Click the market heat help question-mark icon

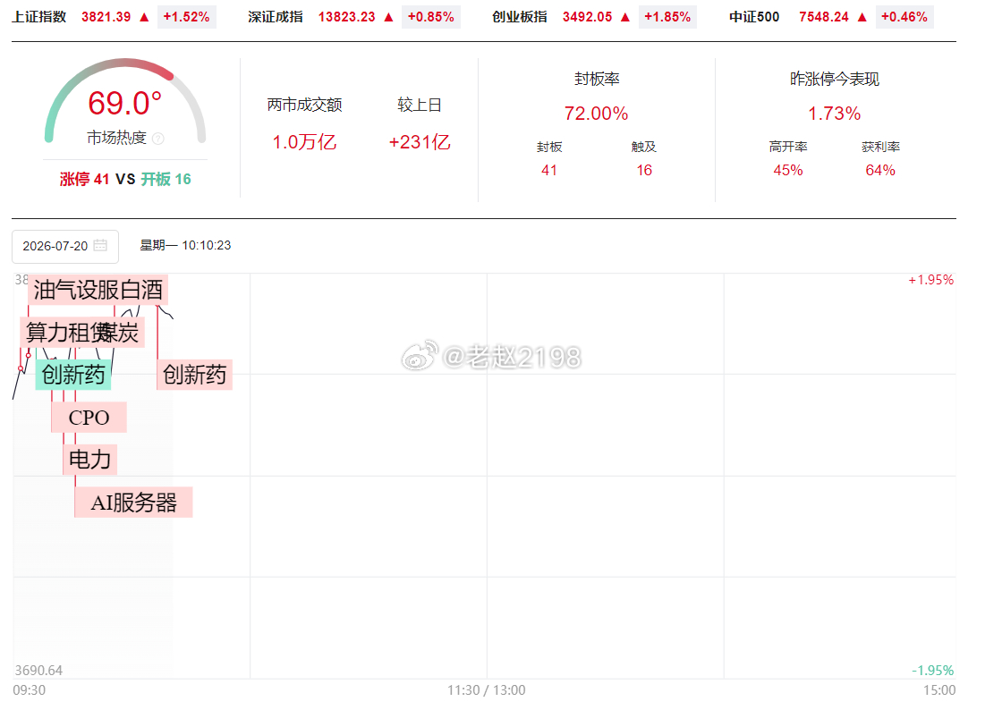158,138
